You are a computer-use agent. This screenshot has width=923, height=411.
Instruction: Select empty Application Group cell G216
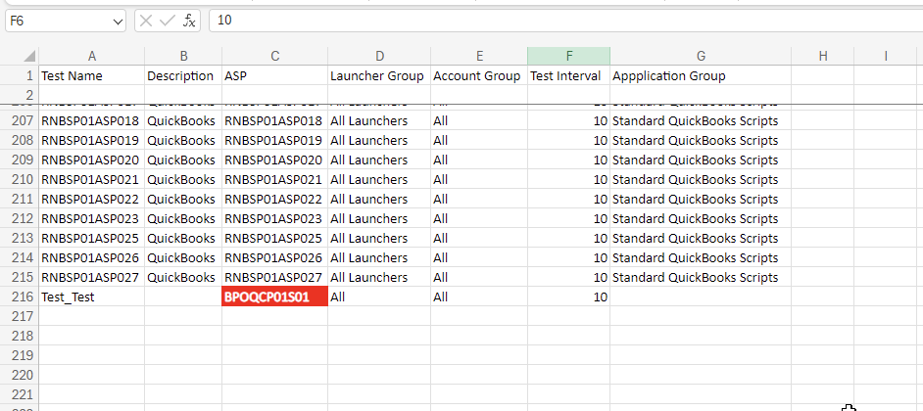pyautogui.click(x=701, y=297)
